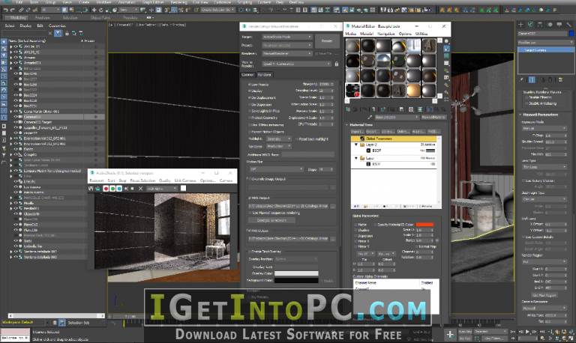Image resolution: width=576 pixels, height=343 pixels.
Task: Collapse the Layer 2 node in material tree
Action: [355, 145]
